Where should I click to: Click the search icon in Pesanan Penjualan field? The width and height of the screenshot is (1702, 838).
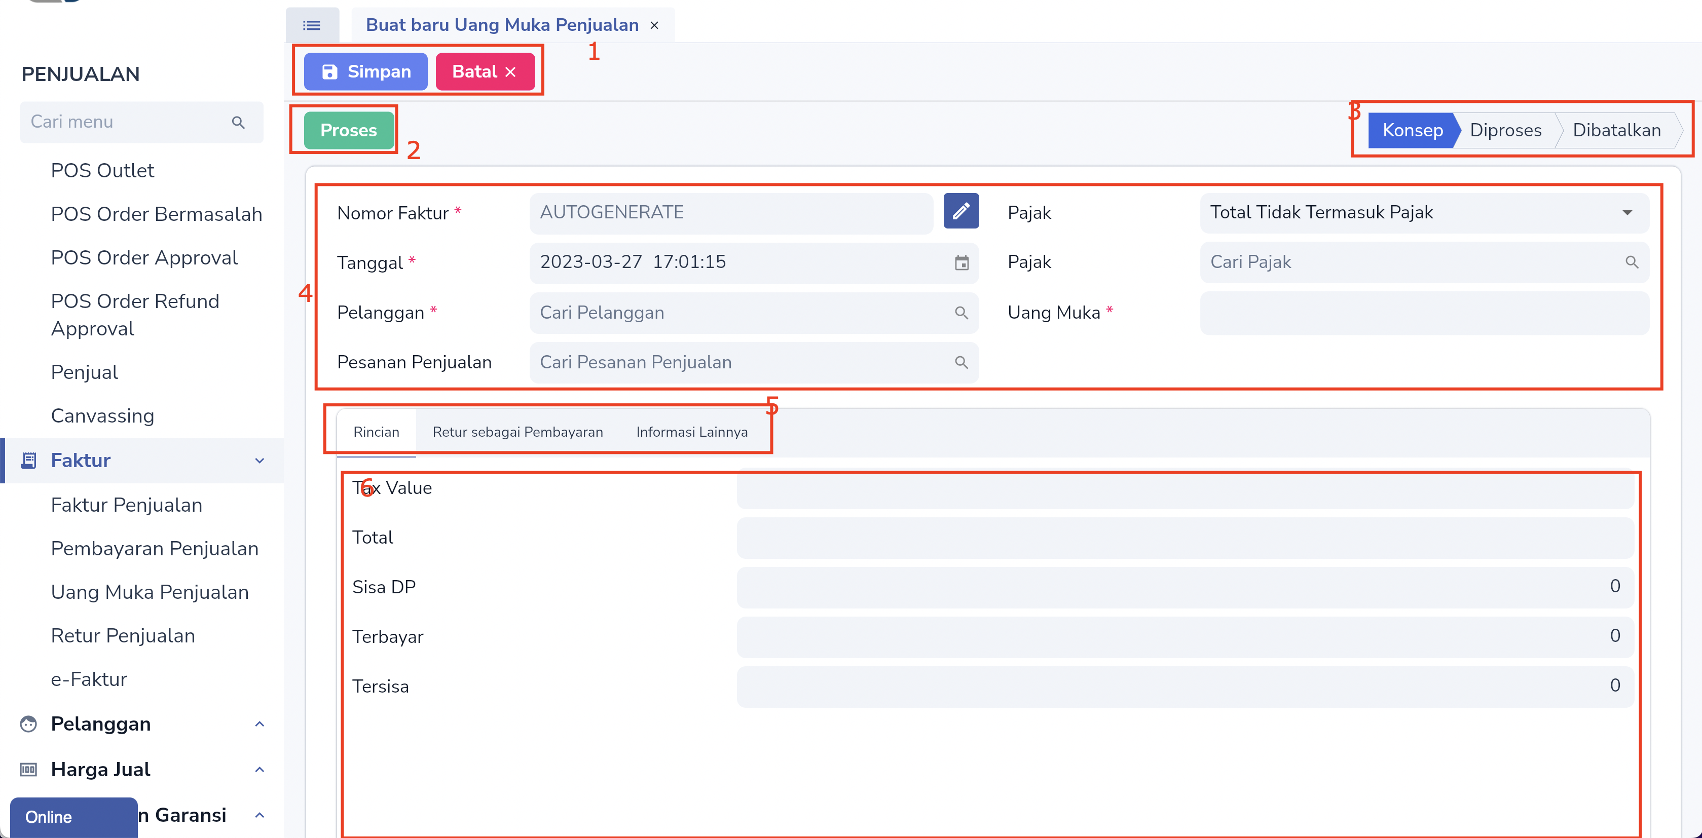961,363
